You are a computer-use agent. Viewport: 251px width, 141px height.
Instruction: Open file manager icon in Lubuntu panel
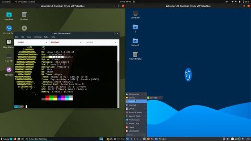(144, 139)
